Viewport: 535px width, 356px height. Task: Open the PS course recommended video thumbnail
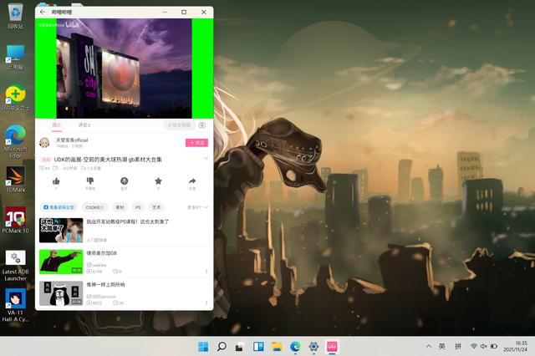click(x=61, y=230)
